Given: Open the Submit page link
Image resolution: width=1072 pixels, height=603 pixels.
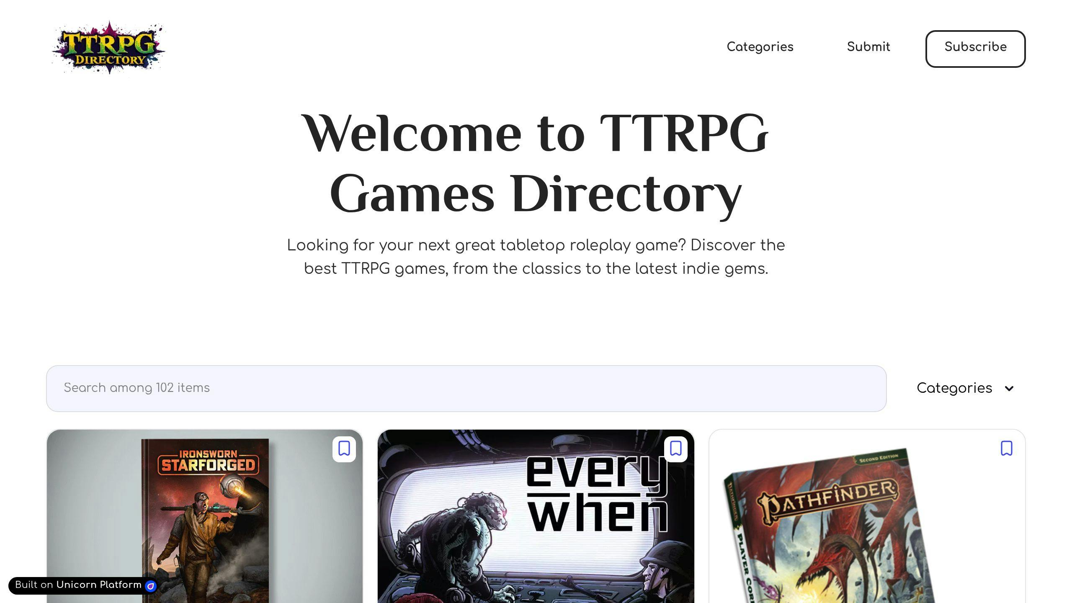Looking at the screenshot, I should (868, 47).
